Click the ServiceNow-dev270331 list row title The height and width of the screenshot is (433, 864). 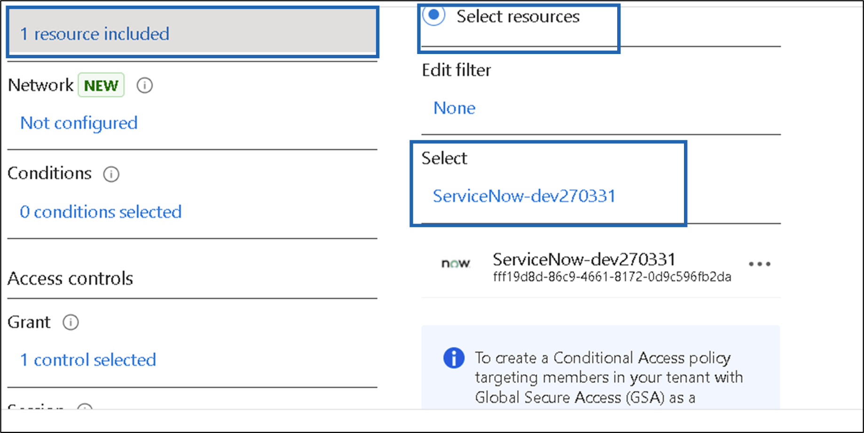(x=584, y=259)
